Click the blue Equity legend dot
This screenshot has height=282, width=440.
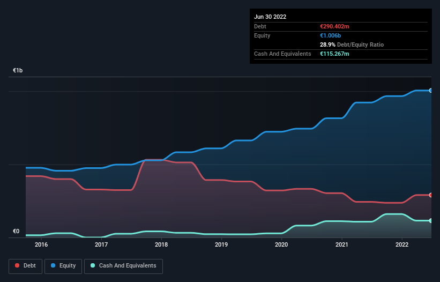coord(53,265)
